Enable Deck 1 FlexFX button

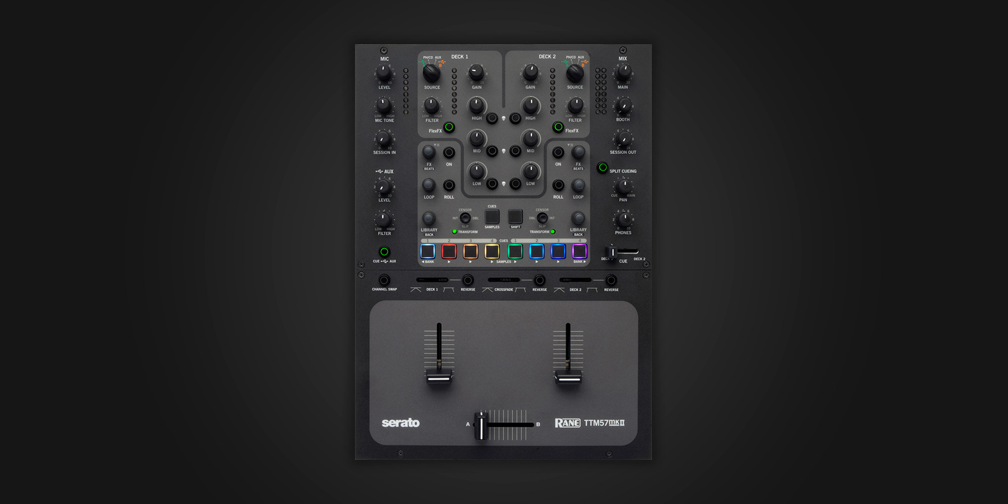[449, 127]
